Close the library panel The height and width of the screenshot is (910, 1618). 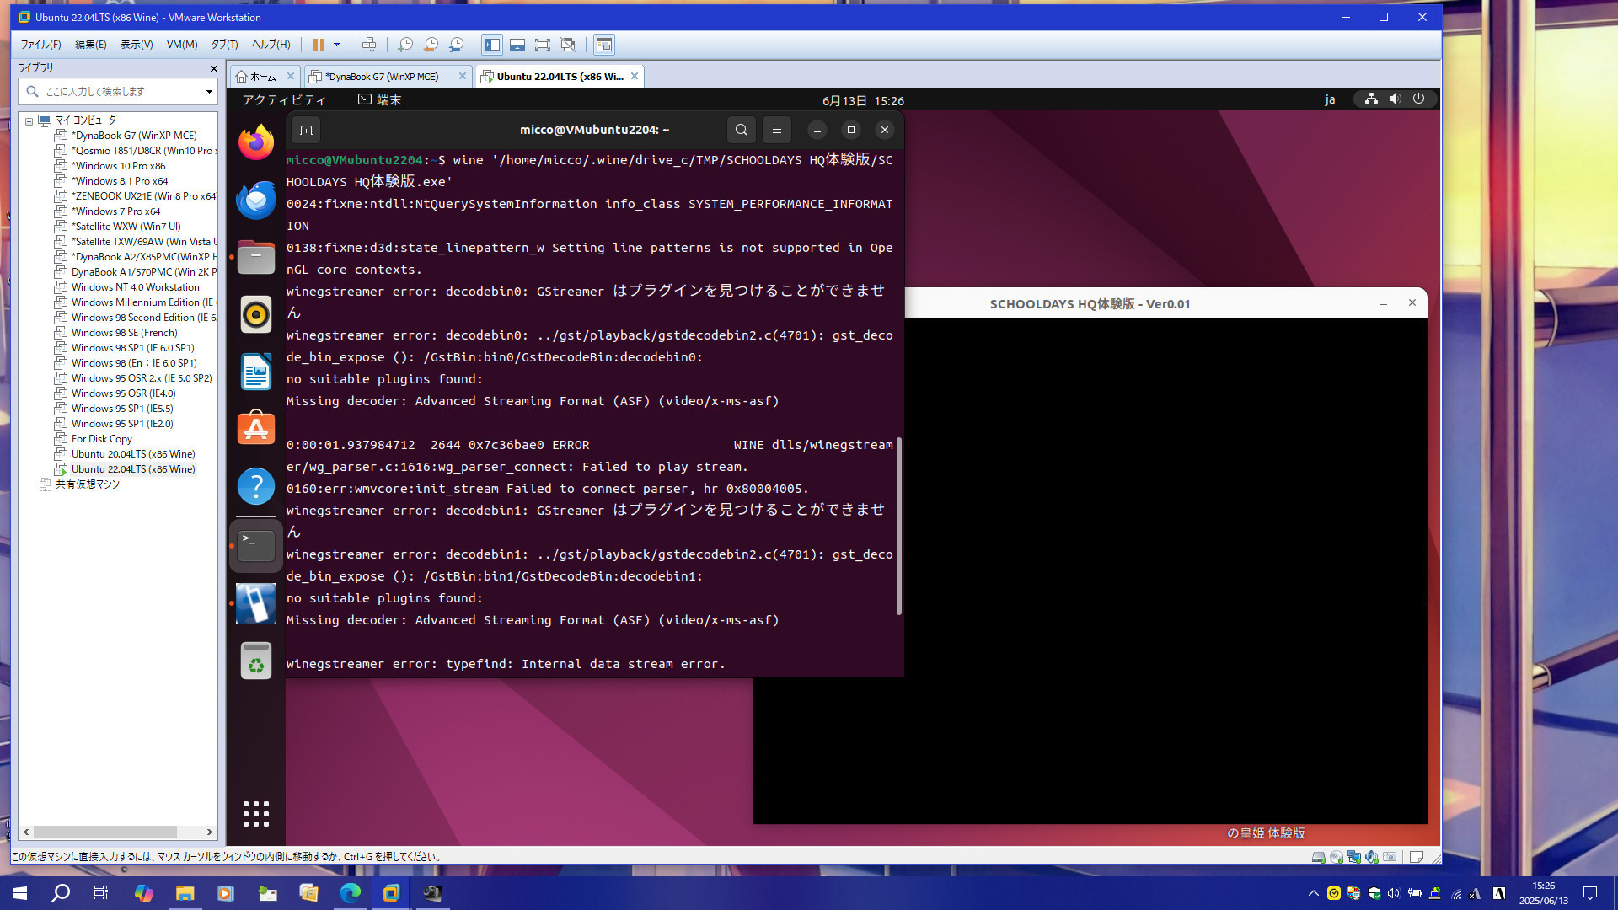[213, 68]
